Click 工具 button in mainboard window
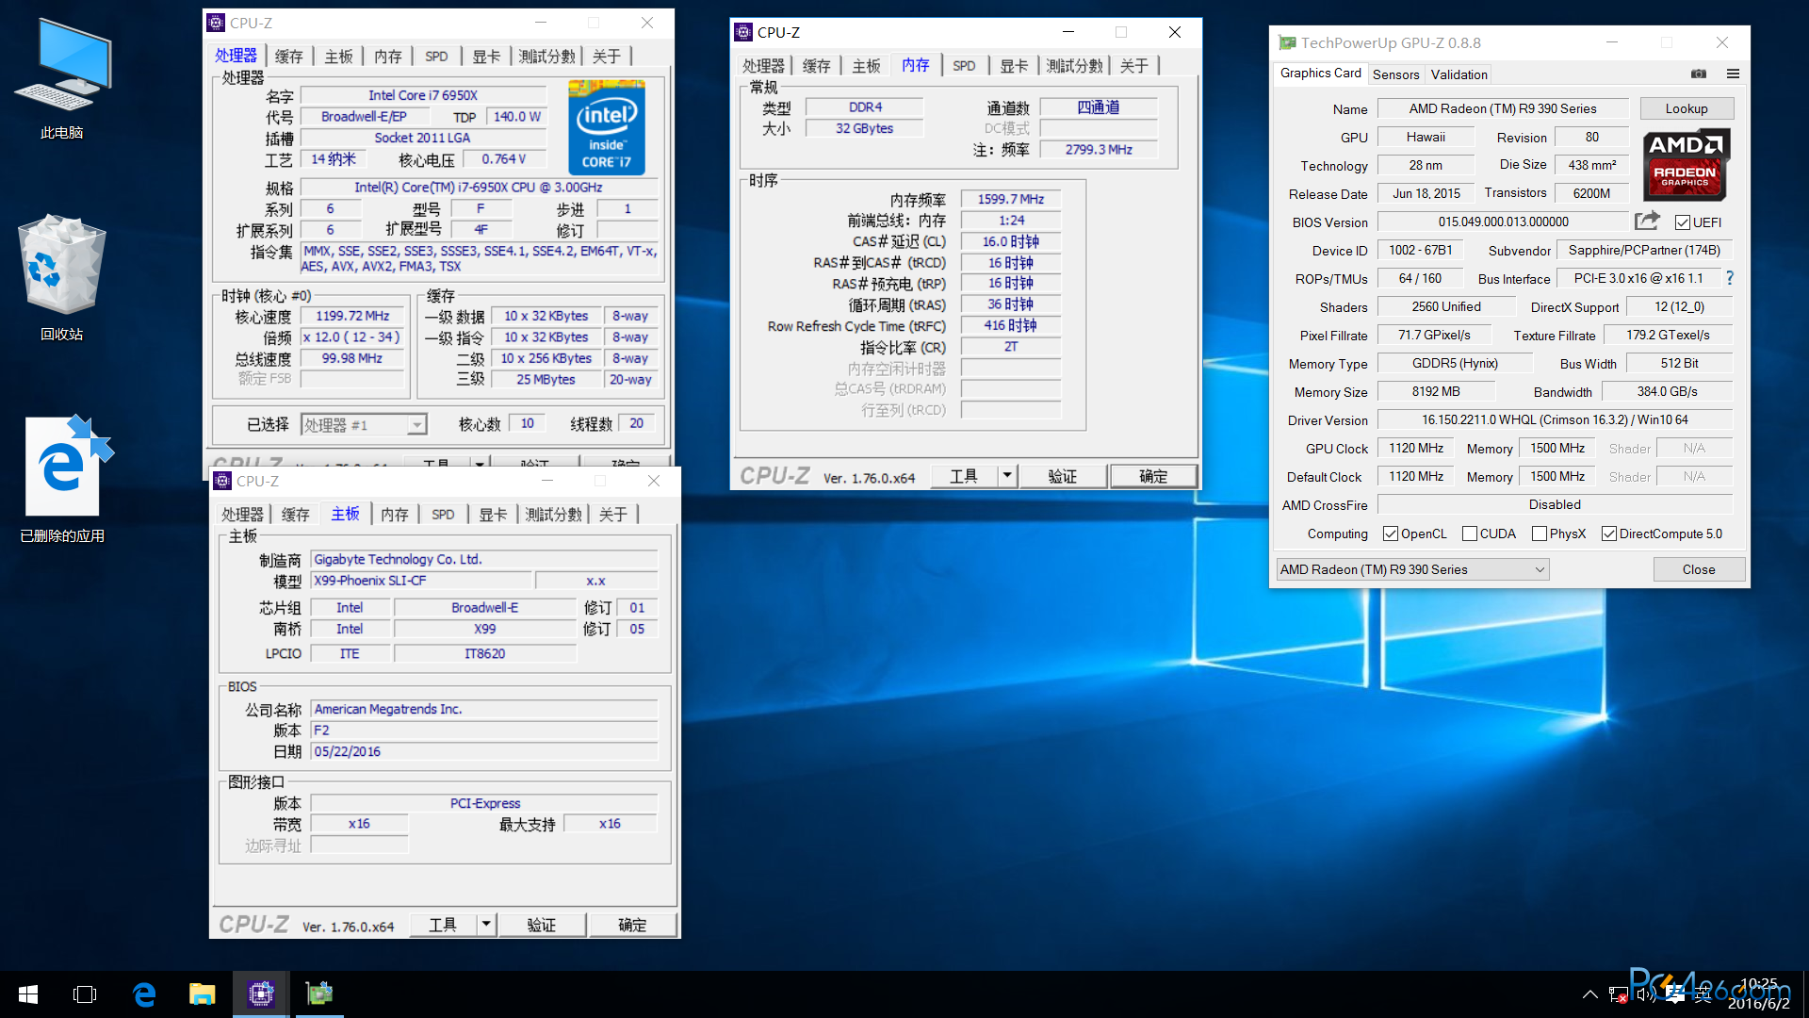Screen dimensions: 1809x1018 pos(443,925)
